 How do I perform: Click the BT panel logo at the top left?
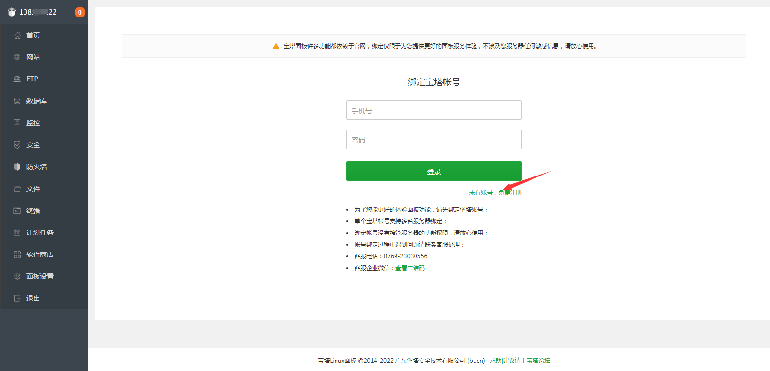point(12,12)
